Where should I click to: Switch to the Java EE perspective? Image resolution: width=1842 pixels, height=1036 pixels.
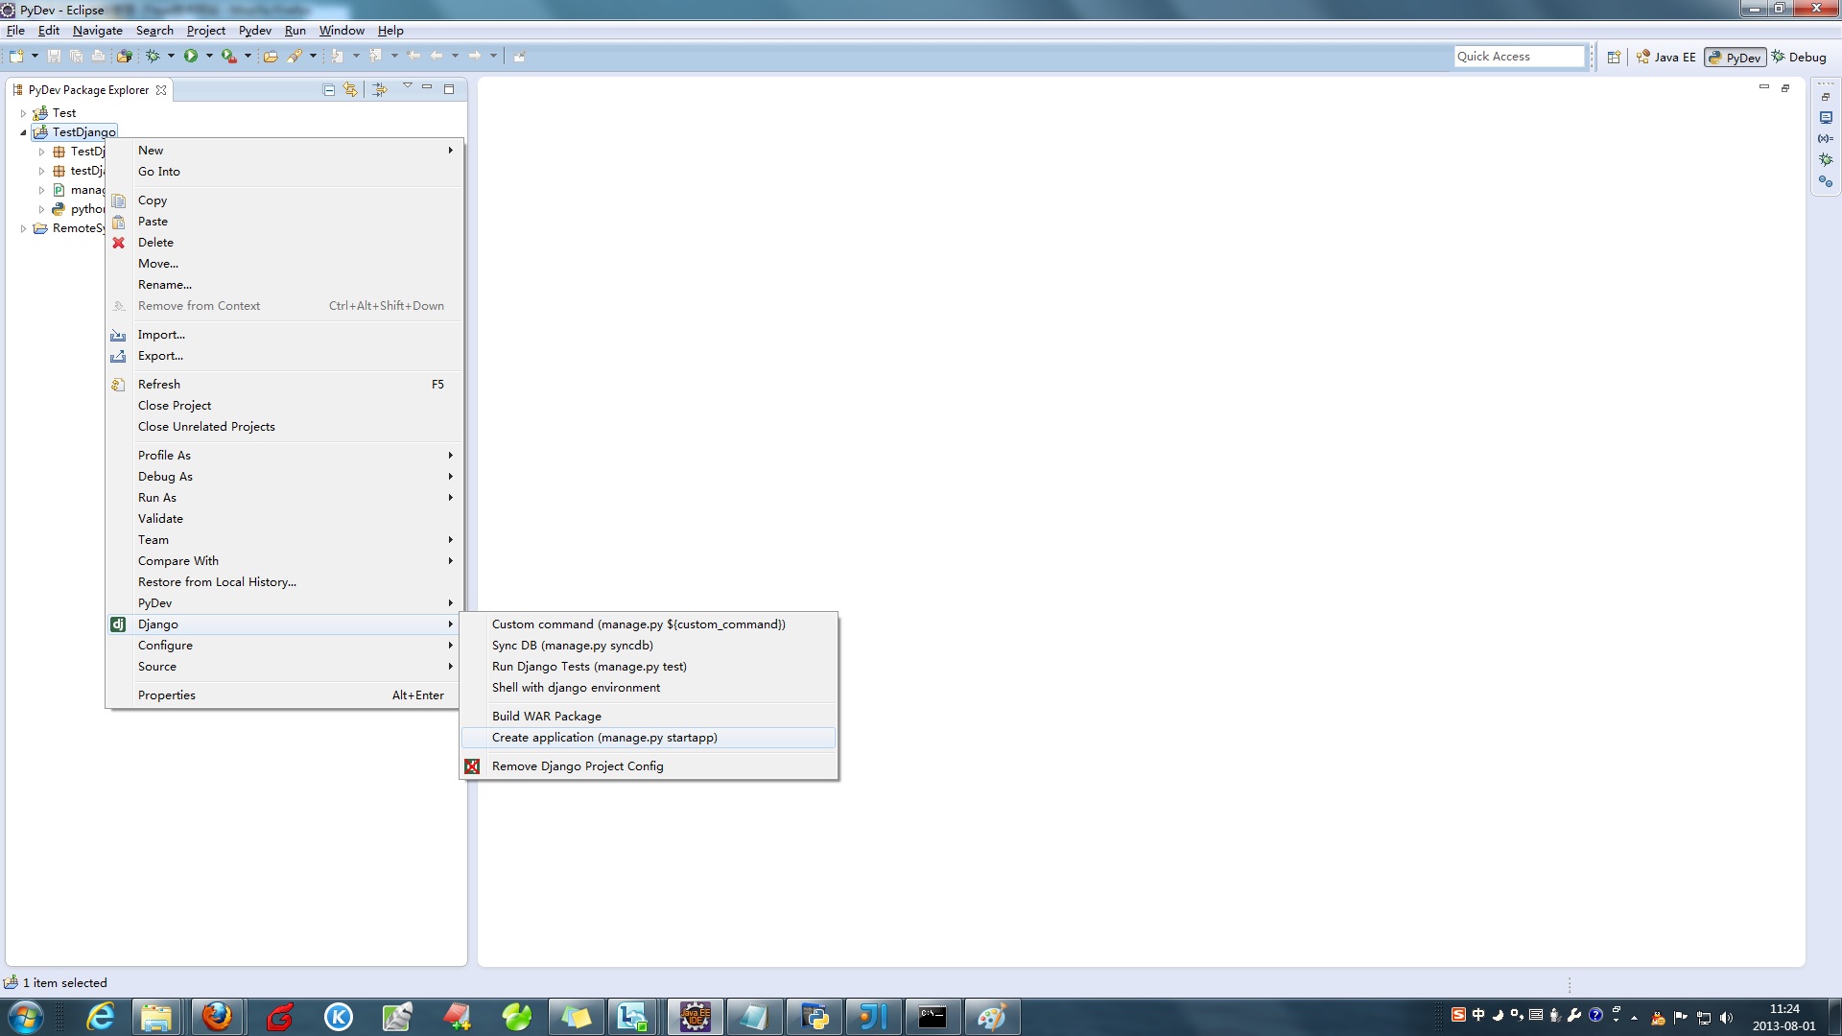click(1666, 57)
